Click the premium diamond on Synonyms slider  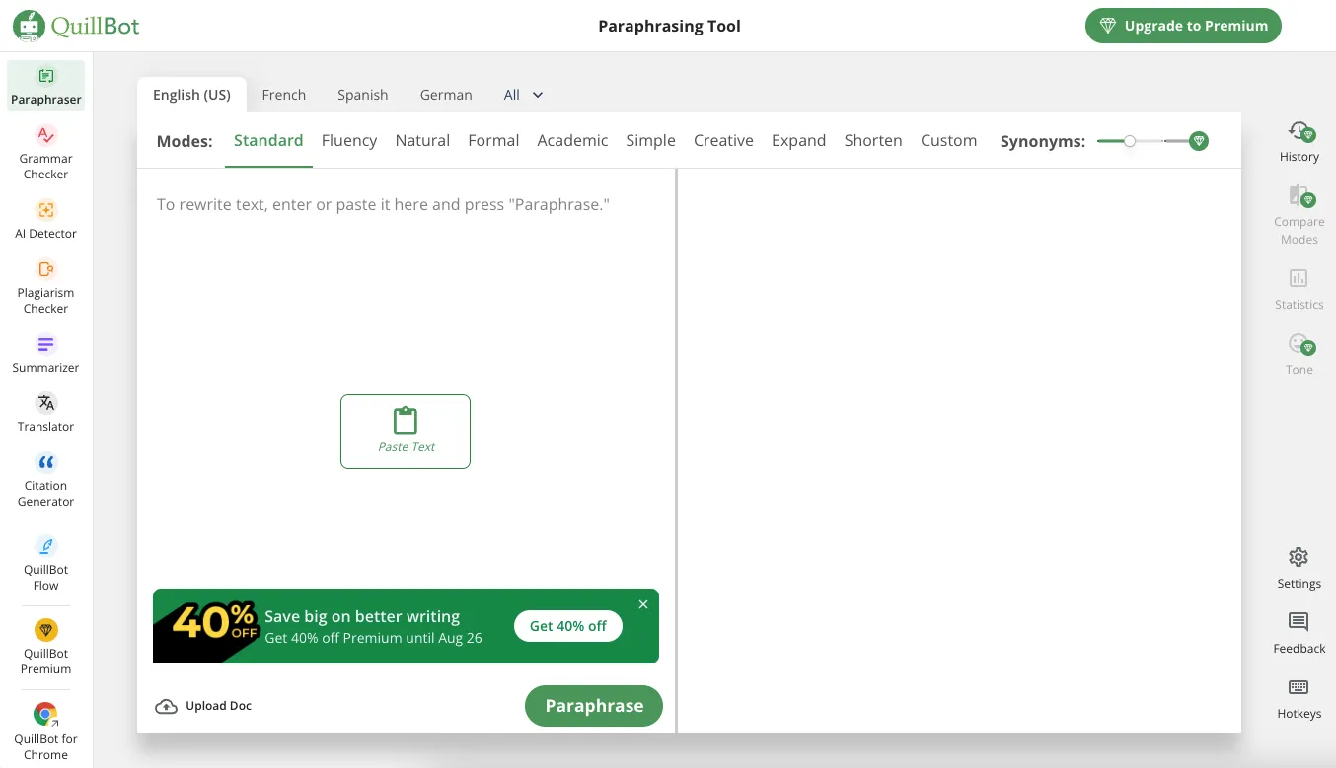(x=1199, y=141)
